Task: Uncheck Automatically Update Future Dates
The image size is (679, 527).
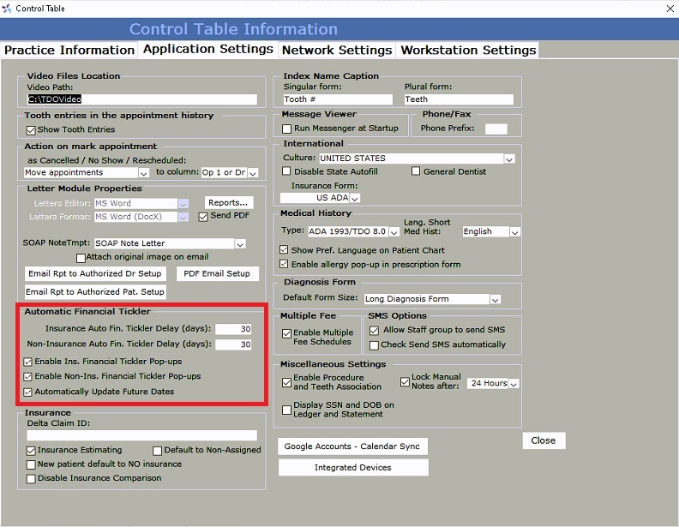Action: tap(28, 392)
